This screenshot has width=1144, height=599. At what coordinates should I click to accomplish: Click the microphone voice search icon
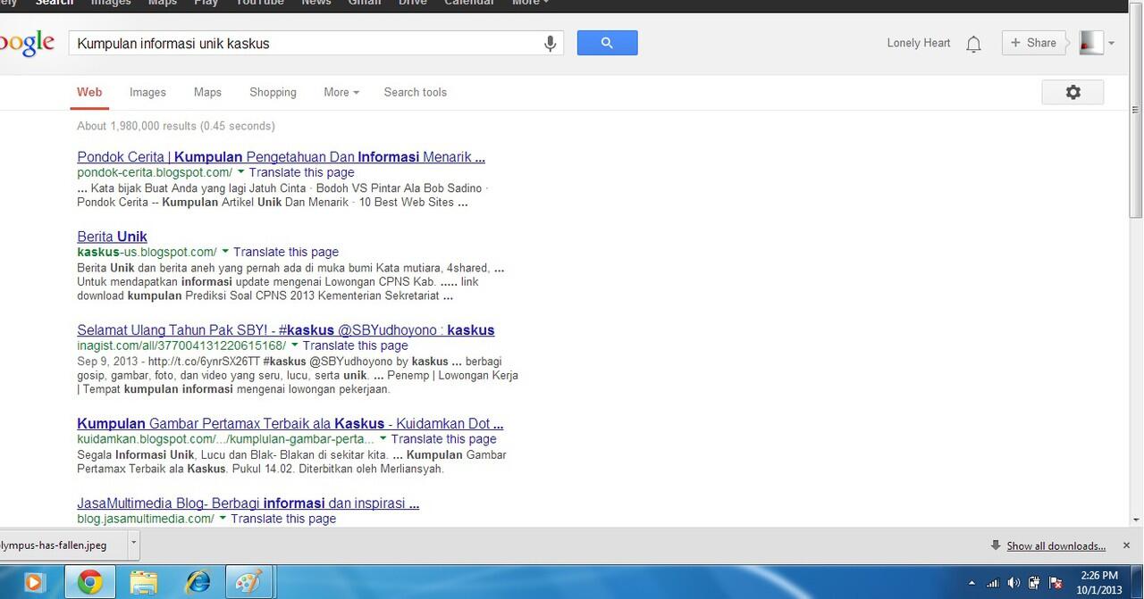(551, 43)
